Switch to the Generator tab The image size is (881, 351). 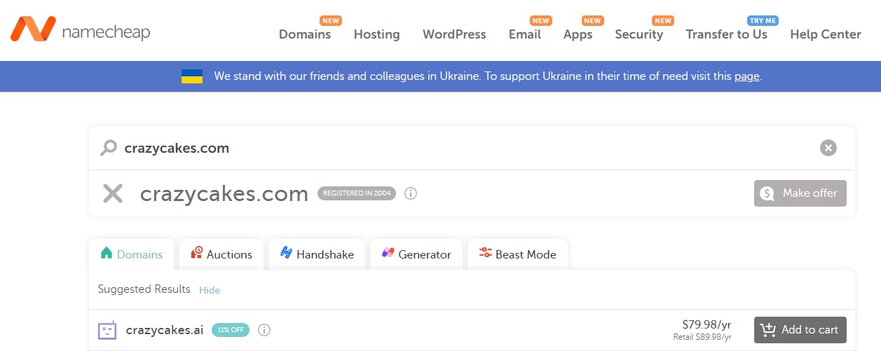[x=416, y=254]
